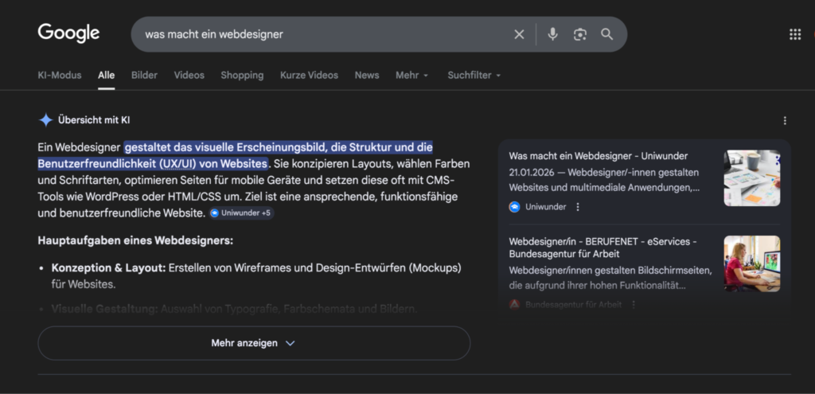
Task: Click in the search field text
Action: (x=214, y=34)
